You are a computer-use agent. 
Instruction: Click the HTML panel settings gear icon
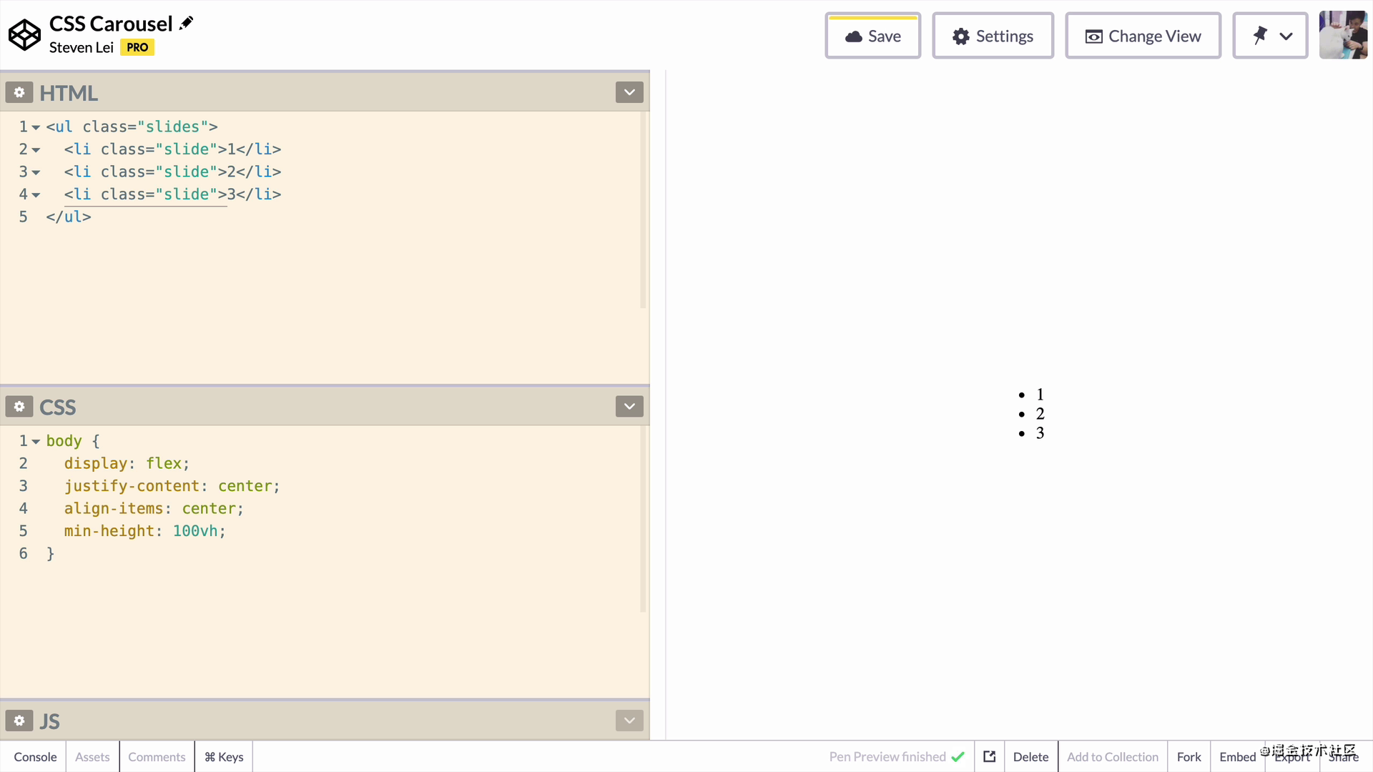[x=18, y=92]
